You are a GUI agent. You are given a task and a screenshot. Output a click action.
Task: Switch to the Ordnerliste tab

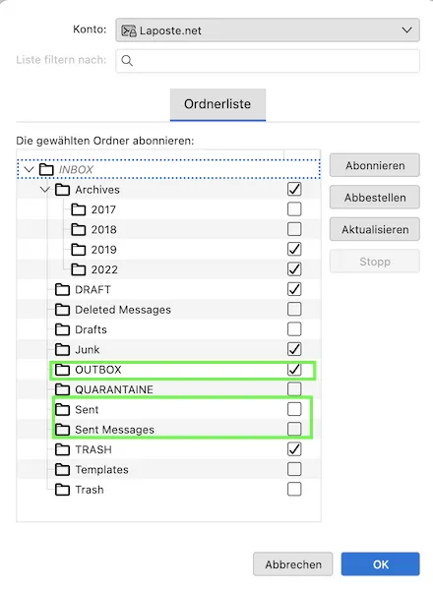click(217, 104)
